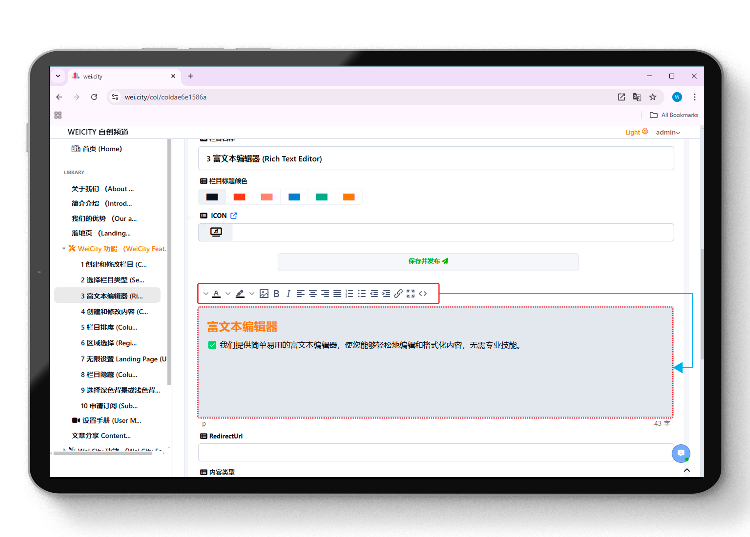The height and width of the screenshot is (537, 750).
Task: Open the source code view icon
Action: [423, 294]
